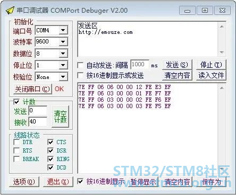Click the 1000 ms interval field
This screenshot has height=195, width=236.
pyautogui.click(x=140, y=65)
